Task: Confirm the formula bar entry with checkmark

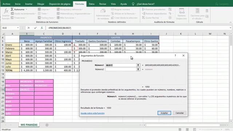Action: [x=35, y=28]
